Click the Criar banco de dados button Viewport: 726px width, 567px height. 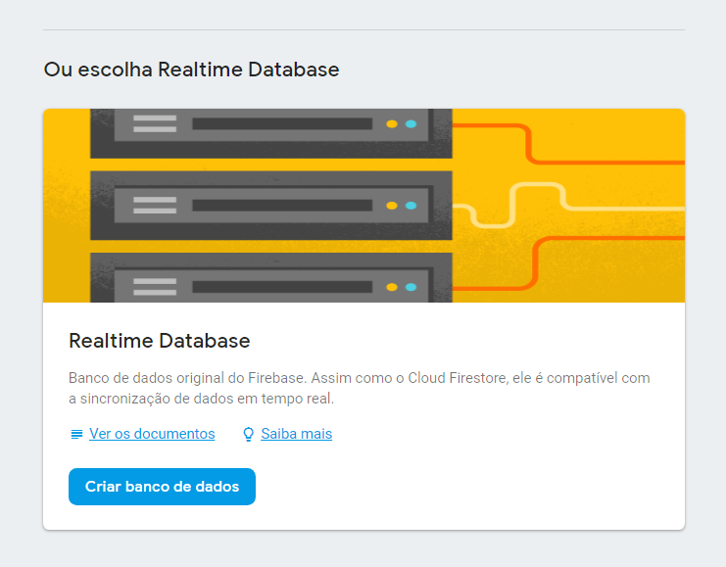click(162, 487)
